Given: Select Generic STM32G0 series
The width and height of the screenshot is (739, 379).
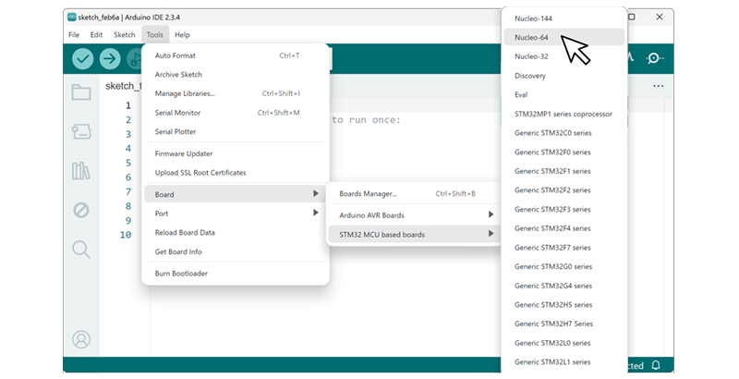Looking at the screenshot, I should coord(564,266).
